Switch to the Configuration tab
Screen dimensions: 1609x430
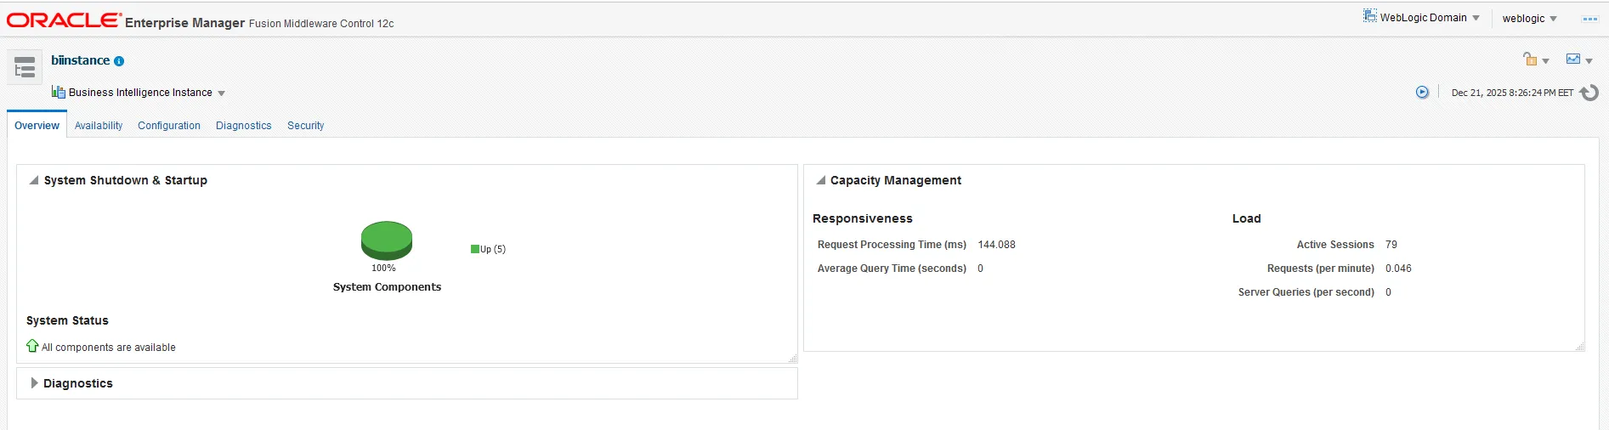pyautogui.click(x=169, y=126)
